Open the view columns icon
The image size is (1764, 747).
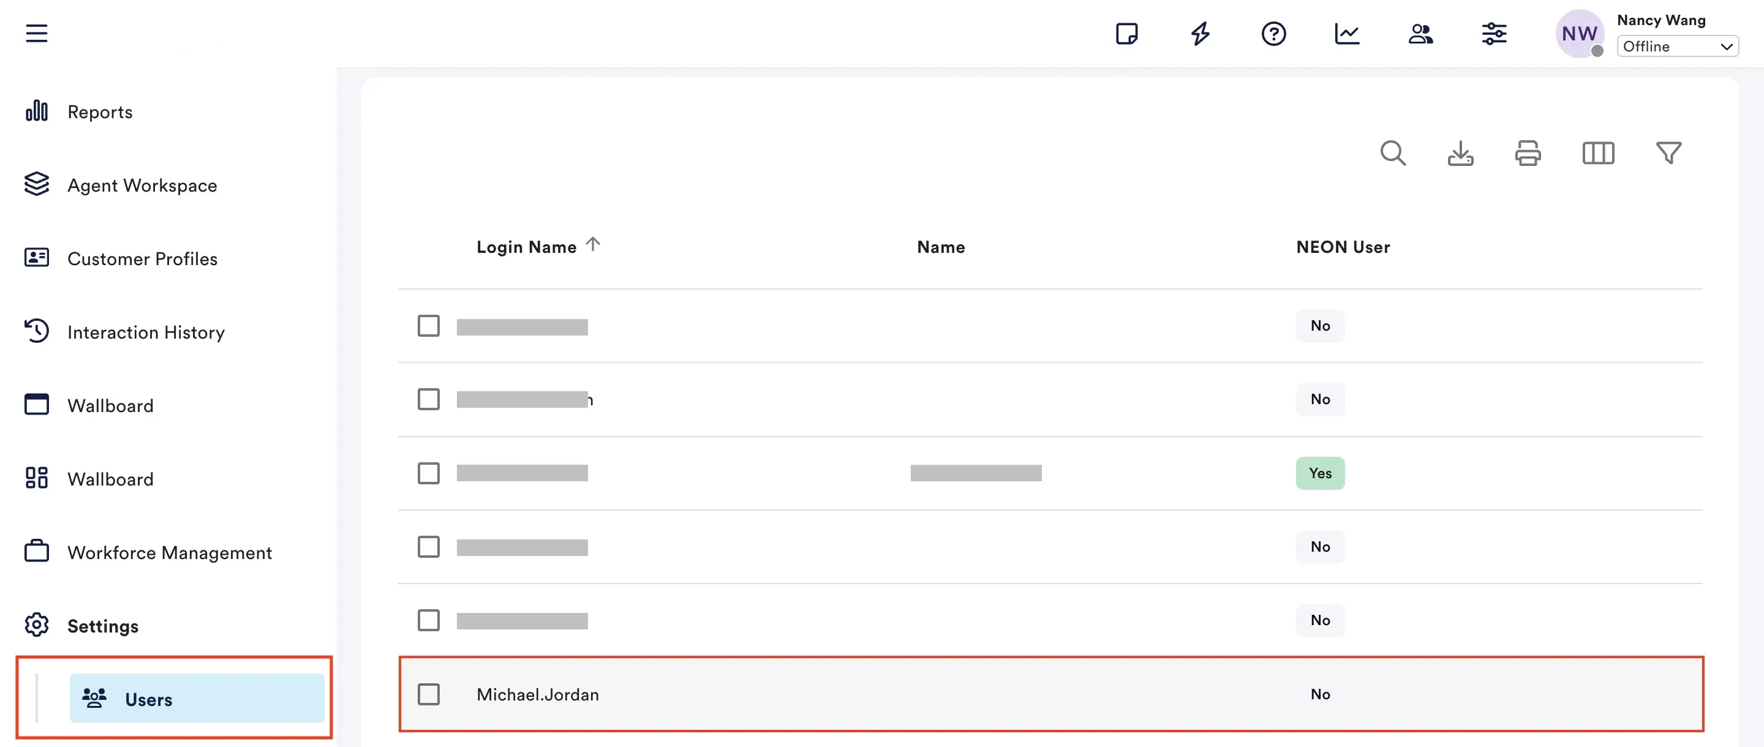pos(1597,152)
